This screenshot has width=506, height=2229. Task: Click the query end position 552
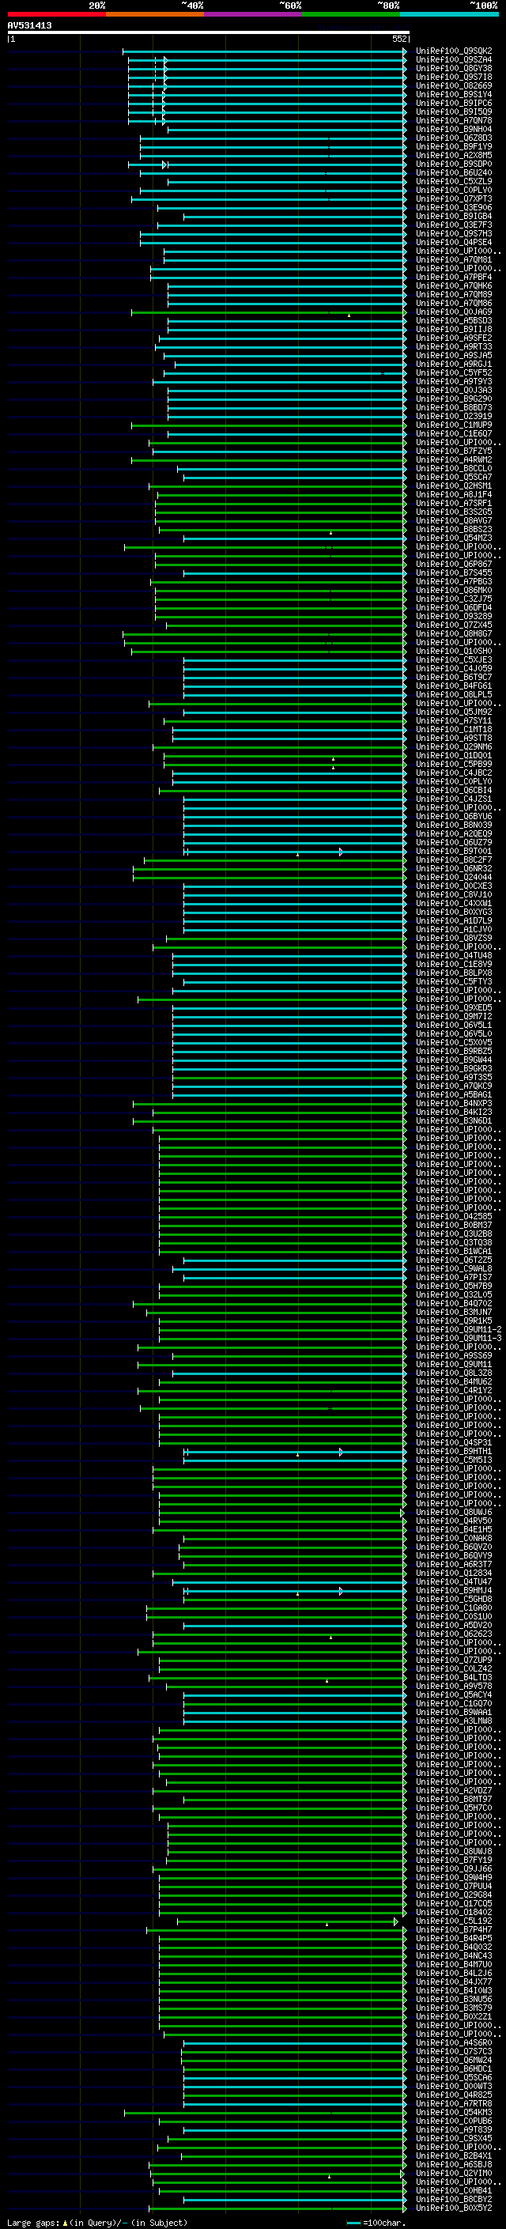coord(399,39)
